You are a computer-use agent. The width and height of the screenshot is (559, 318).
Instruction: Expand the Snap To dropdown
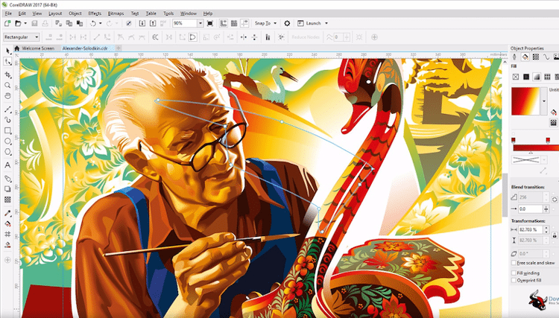pyautogui.click(x=274, y=23)
